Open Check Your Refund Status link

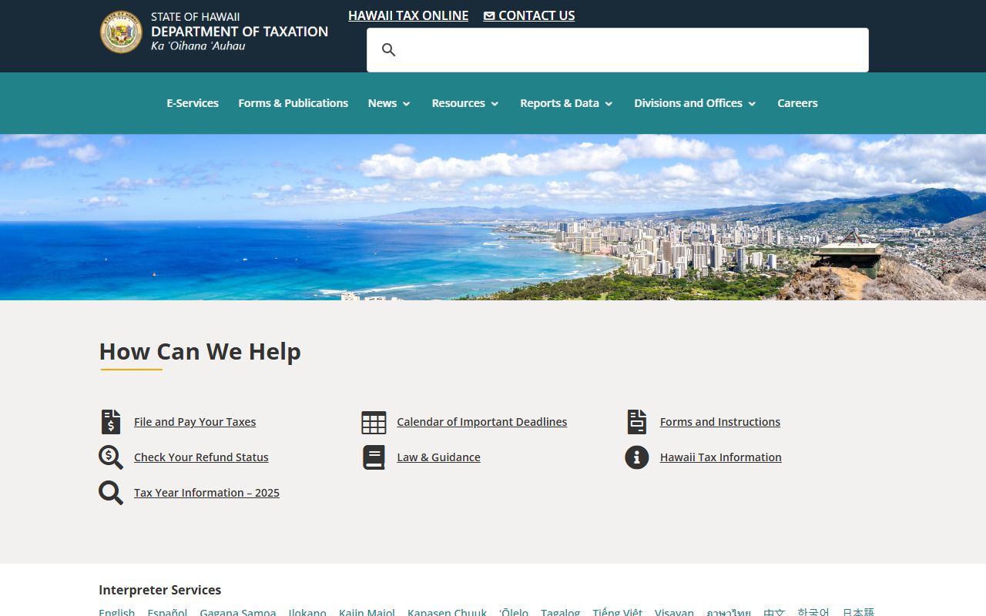coord(201,457)
